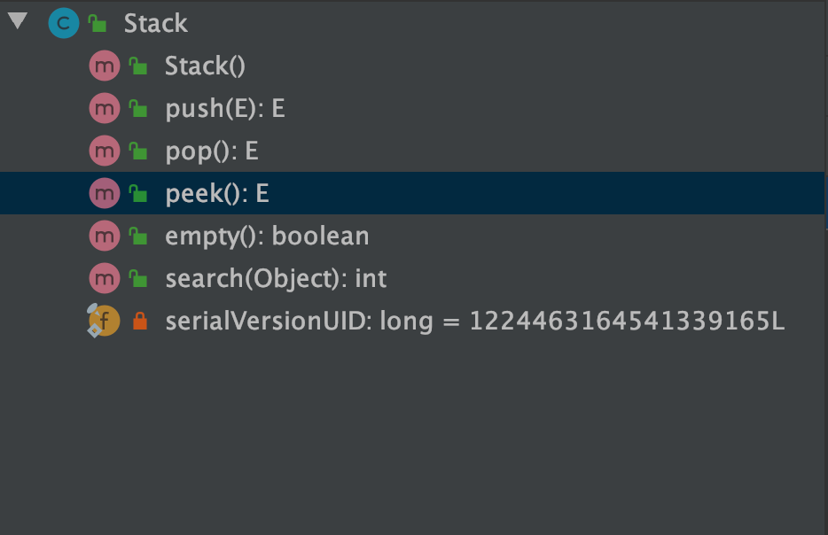Click the method icon beside push(E)

tap(104, 108)
